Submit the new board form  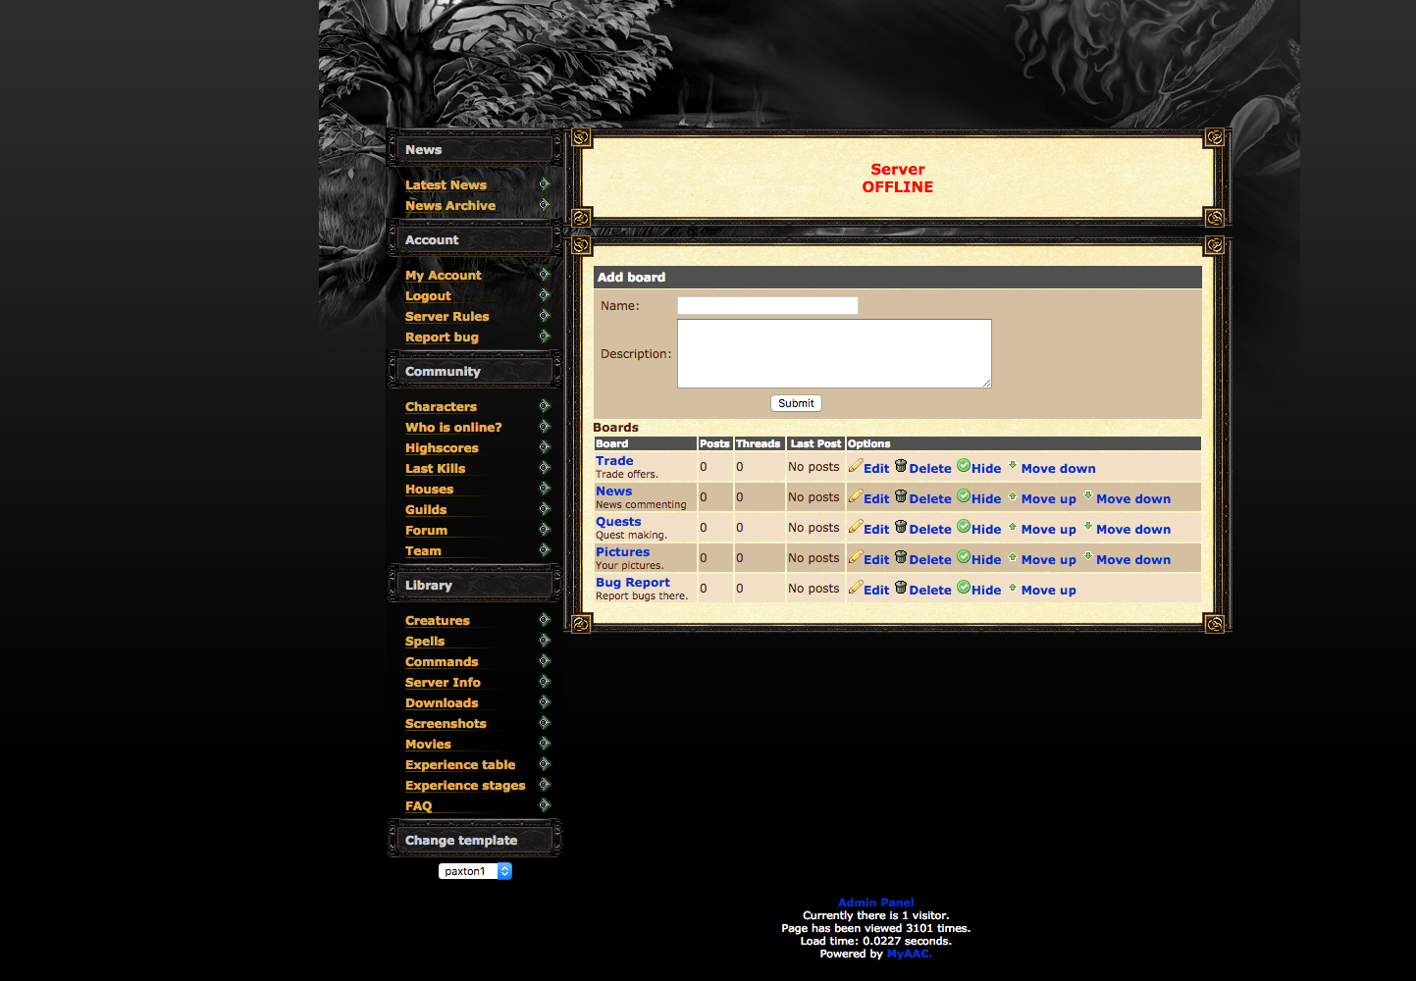795,402
